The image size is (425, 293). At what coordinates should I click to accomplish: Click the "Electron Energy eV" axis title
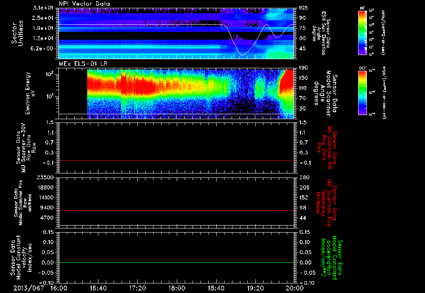tap(29, 93)
